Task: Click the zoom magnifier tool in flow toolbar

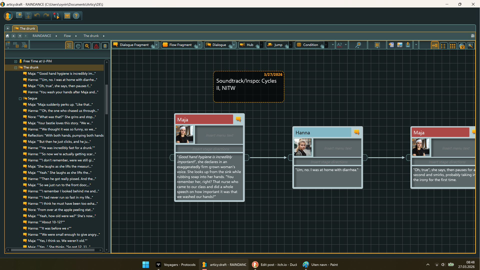Action: (358, 45)
